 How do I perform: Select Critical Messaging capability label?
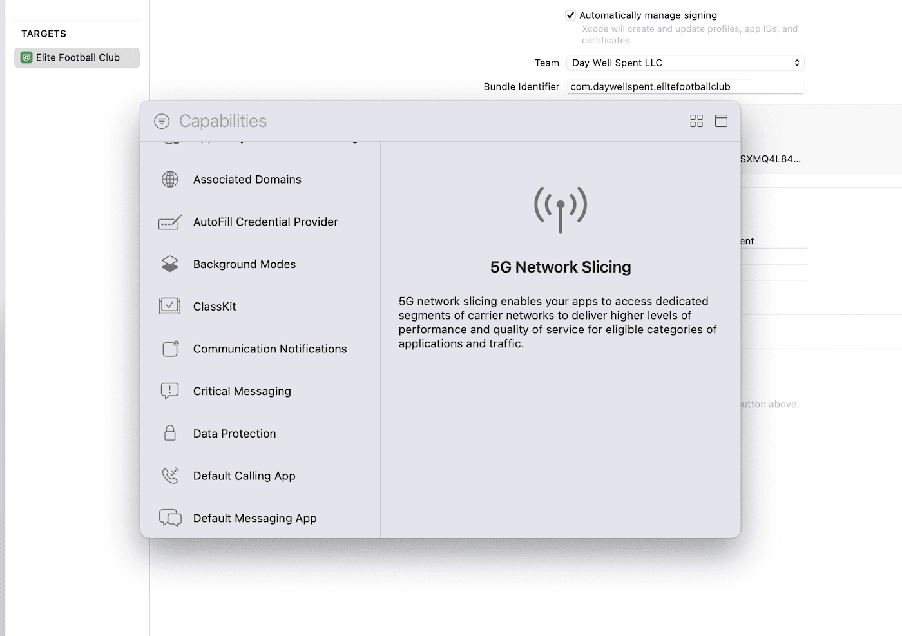(x=242, y=391)
